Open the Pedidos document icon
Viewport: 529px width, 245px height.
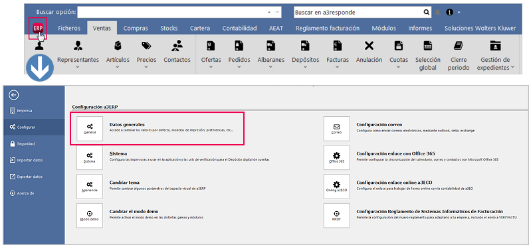click(x=239, y=45)
